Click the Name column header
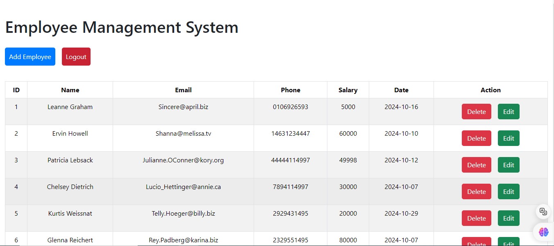 (70, 90)
